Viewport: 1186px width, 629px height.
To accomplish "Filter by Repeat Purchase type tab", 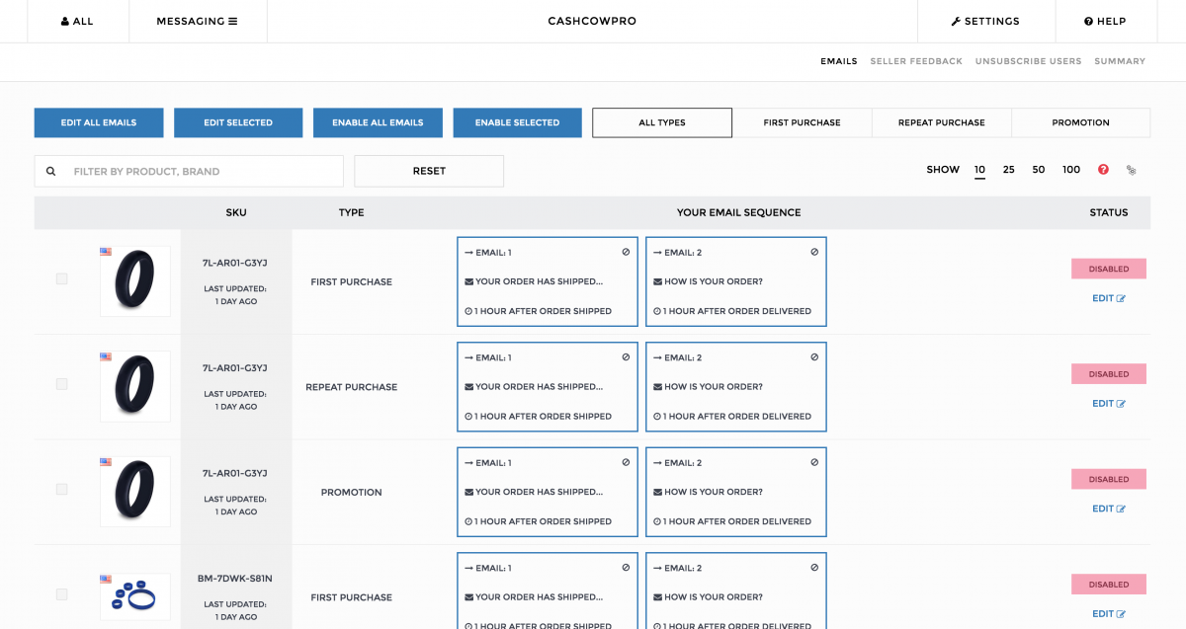I will (941, 122).
